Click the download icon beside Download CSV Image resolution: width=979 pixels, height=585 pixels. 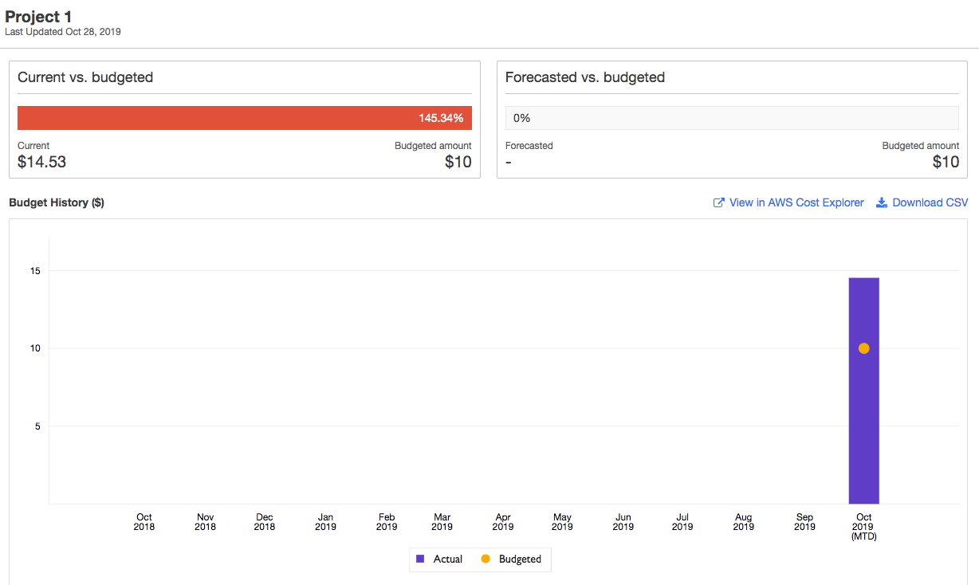coord(882,203)
